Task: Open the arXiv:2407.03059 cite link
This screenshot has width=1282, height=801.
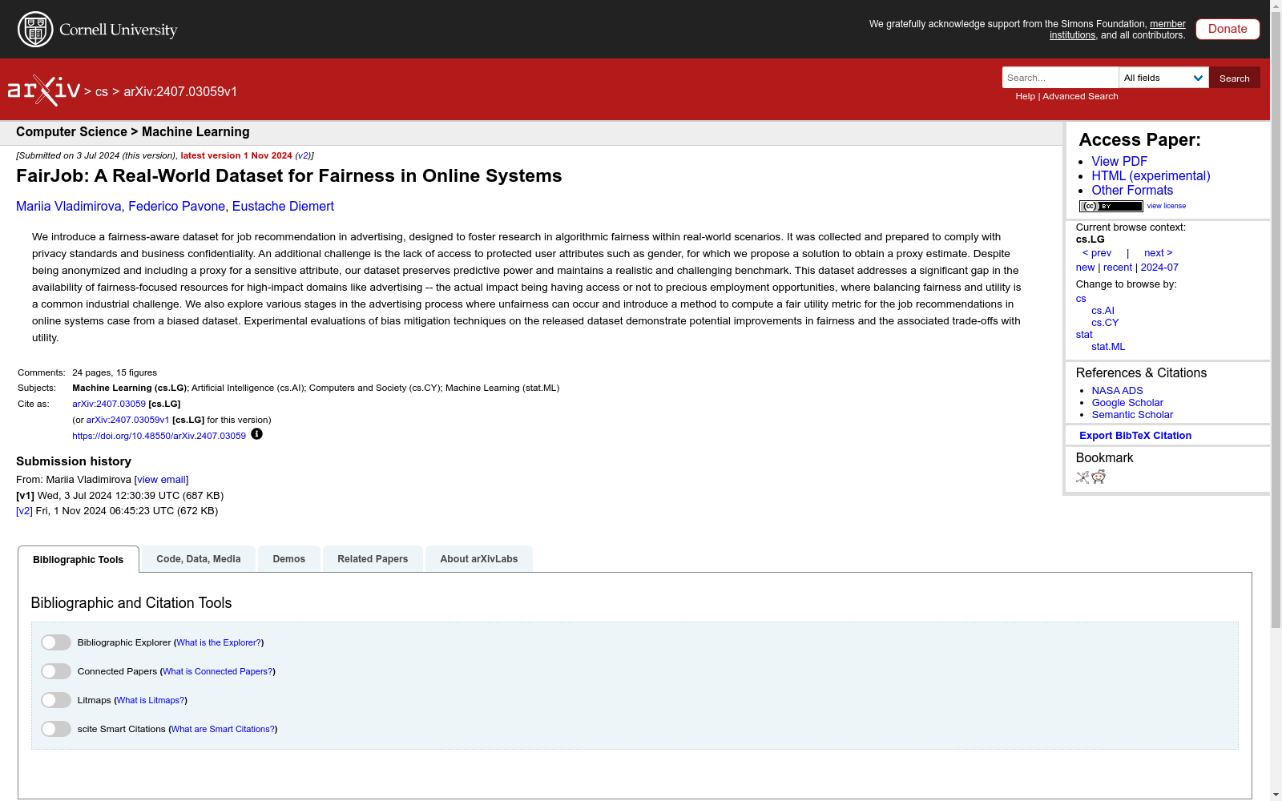Action: click(x=109, y=404)
